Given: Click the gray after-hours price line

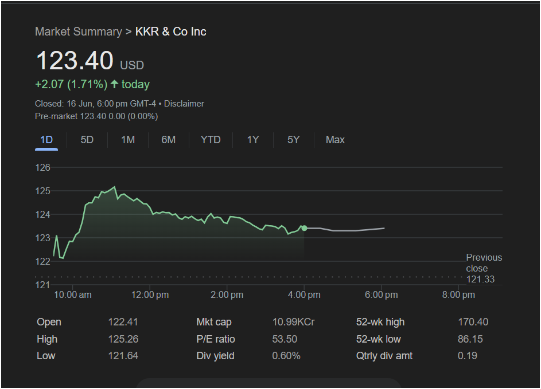Looking at the screenshot, I should coord(345,230).
